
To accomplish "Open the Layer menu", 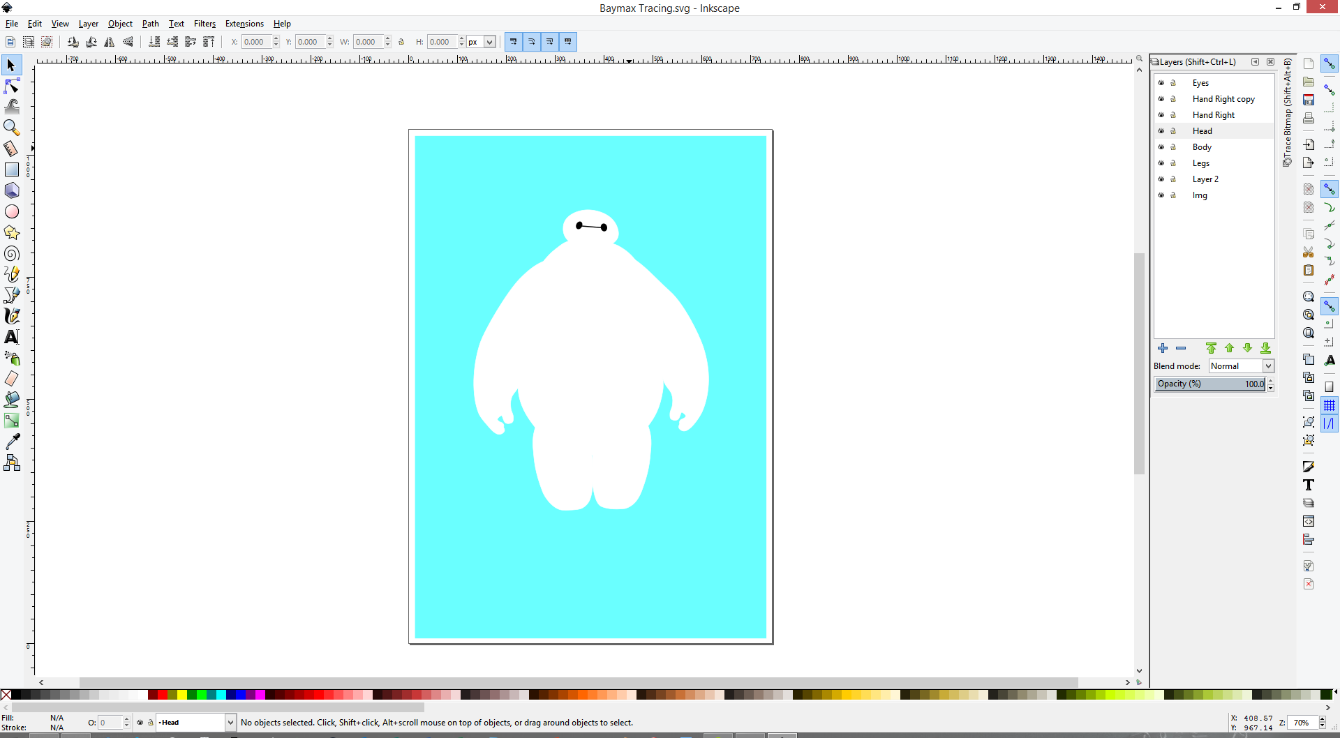I will [x=88, y=24].
